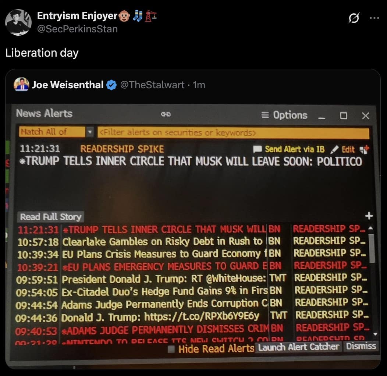Click the white plus icon above alert list
The width and height of the screenshot is (387, 376).
click(369, 216)
